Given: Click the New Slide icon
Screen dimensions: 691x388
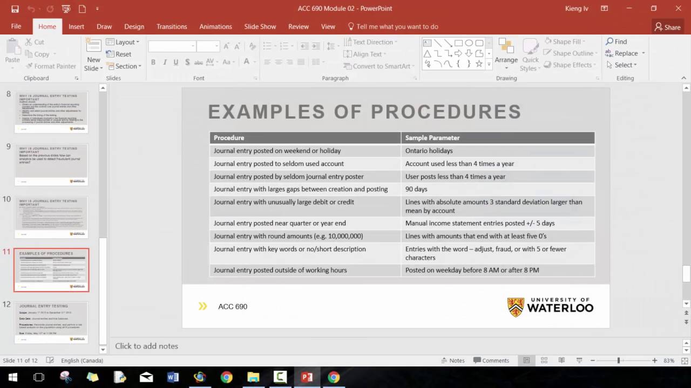Looking at the screenshot, I should pos(93,46).
